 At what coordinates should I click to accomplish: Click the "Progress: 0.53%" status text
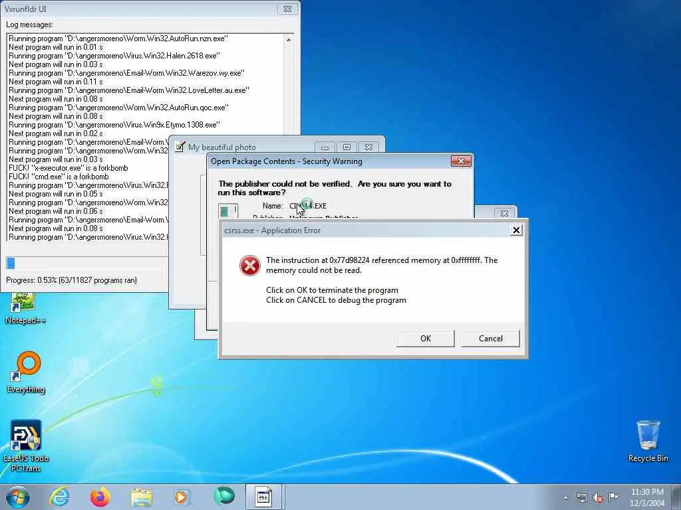pos(71,280)
